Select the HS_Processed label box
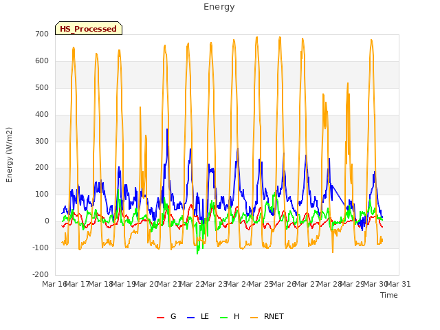This screenshot has height=330, width=440. click(x=89, y=28)
